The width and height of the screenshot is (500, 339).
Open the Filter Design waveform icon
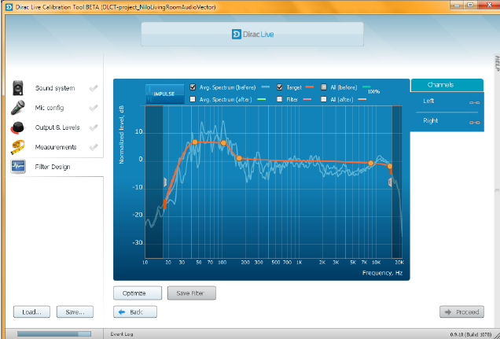pos(18,167)
